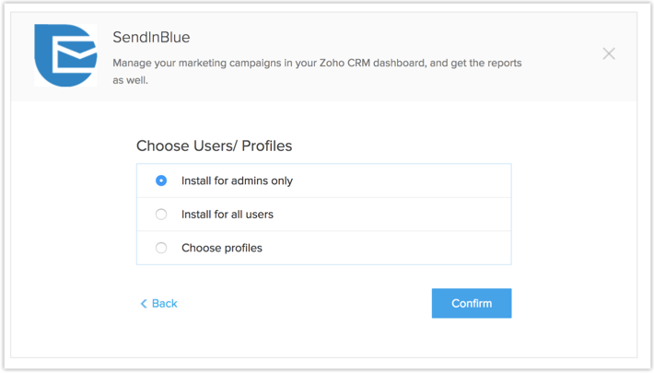
Task: Click the left chevron beside Back
Action: pos(144,303)
